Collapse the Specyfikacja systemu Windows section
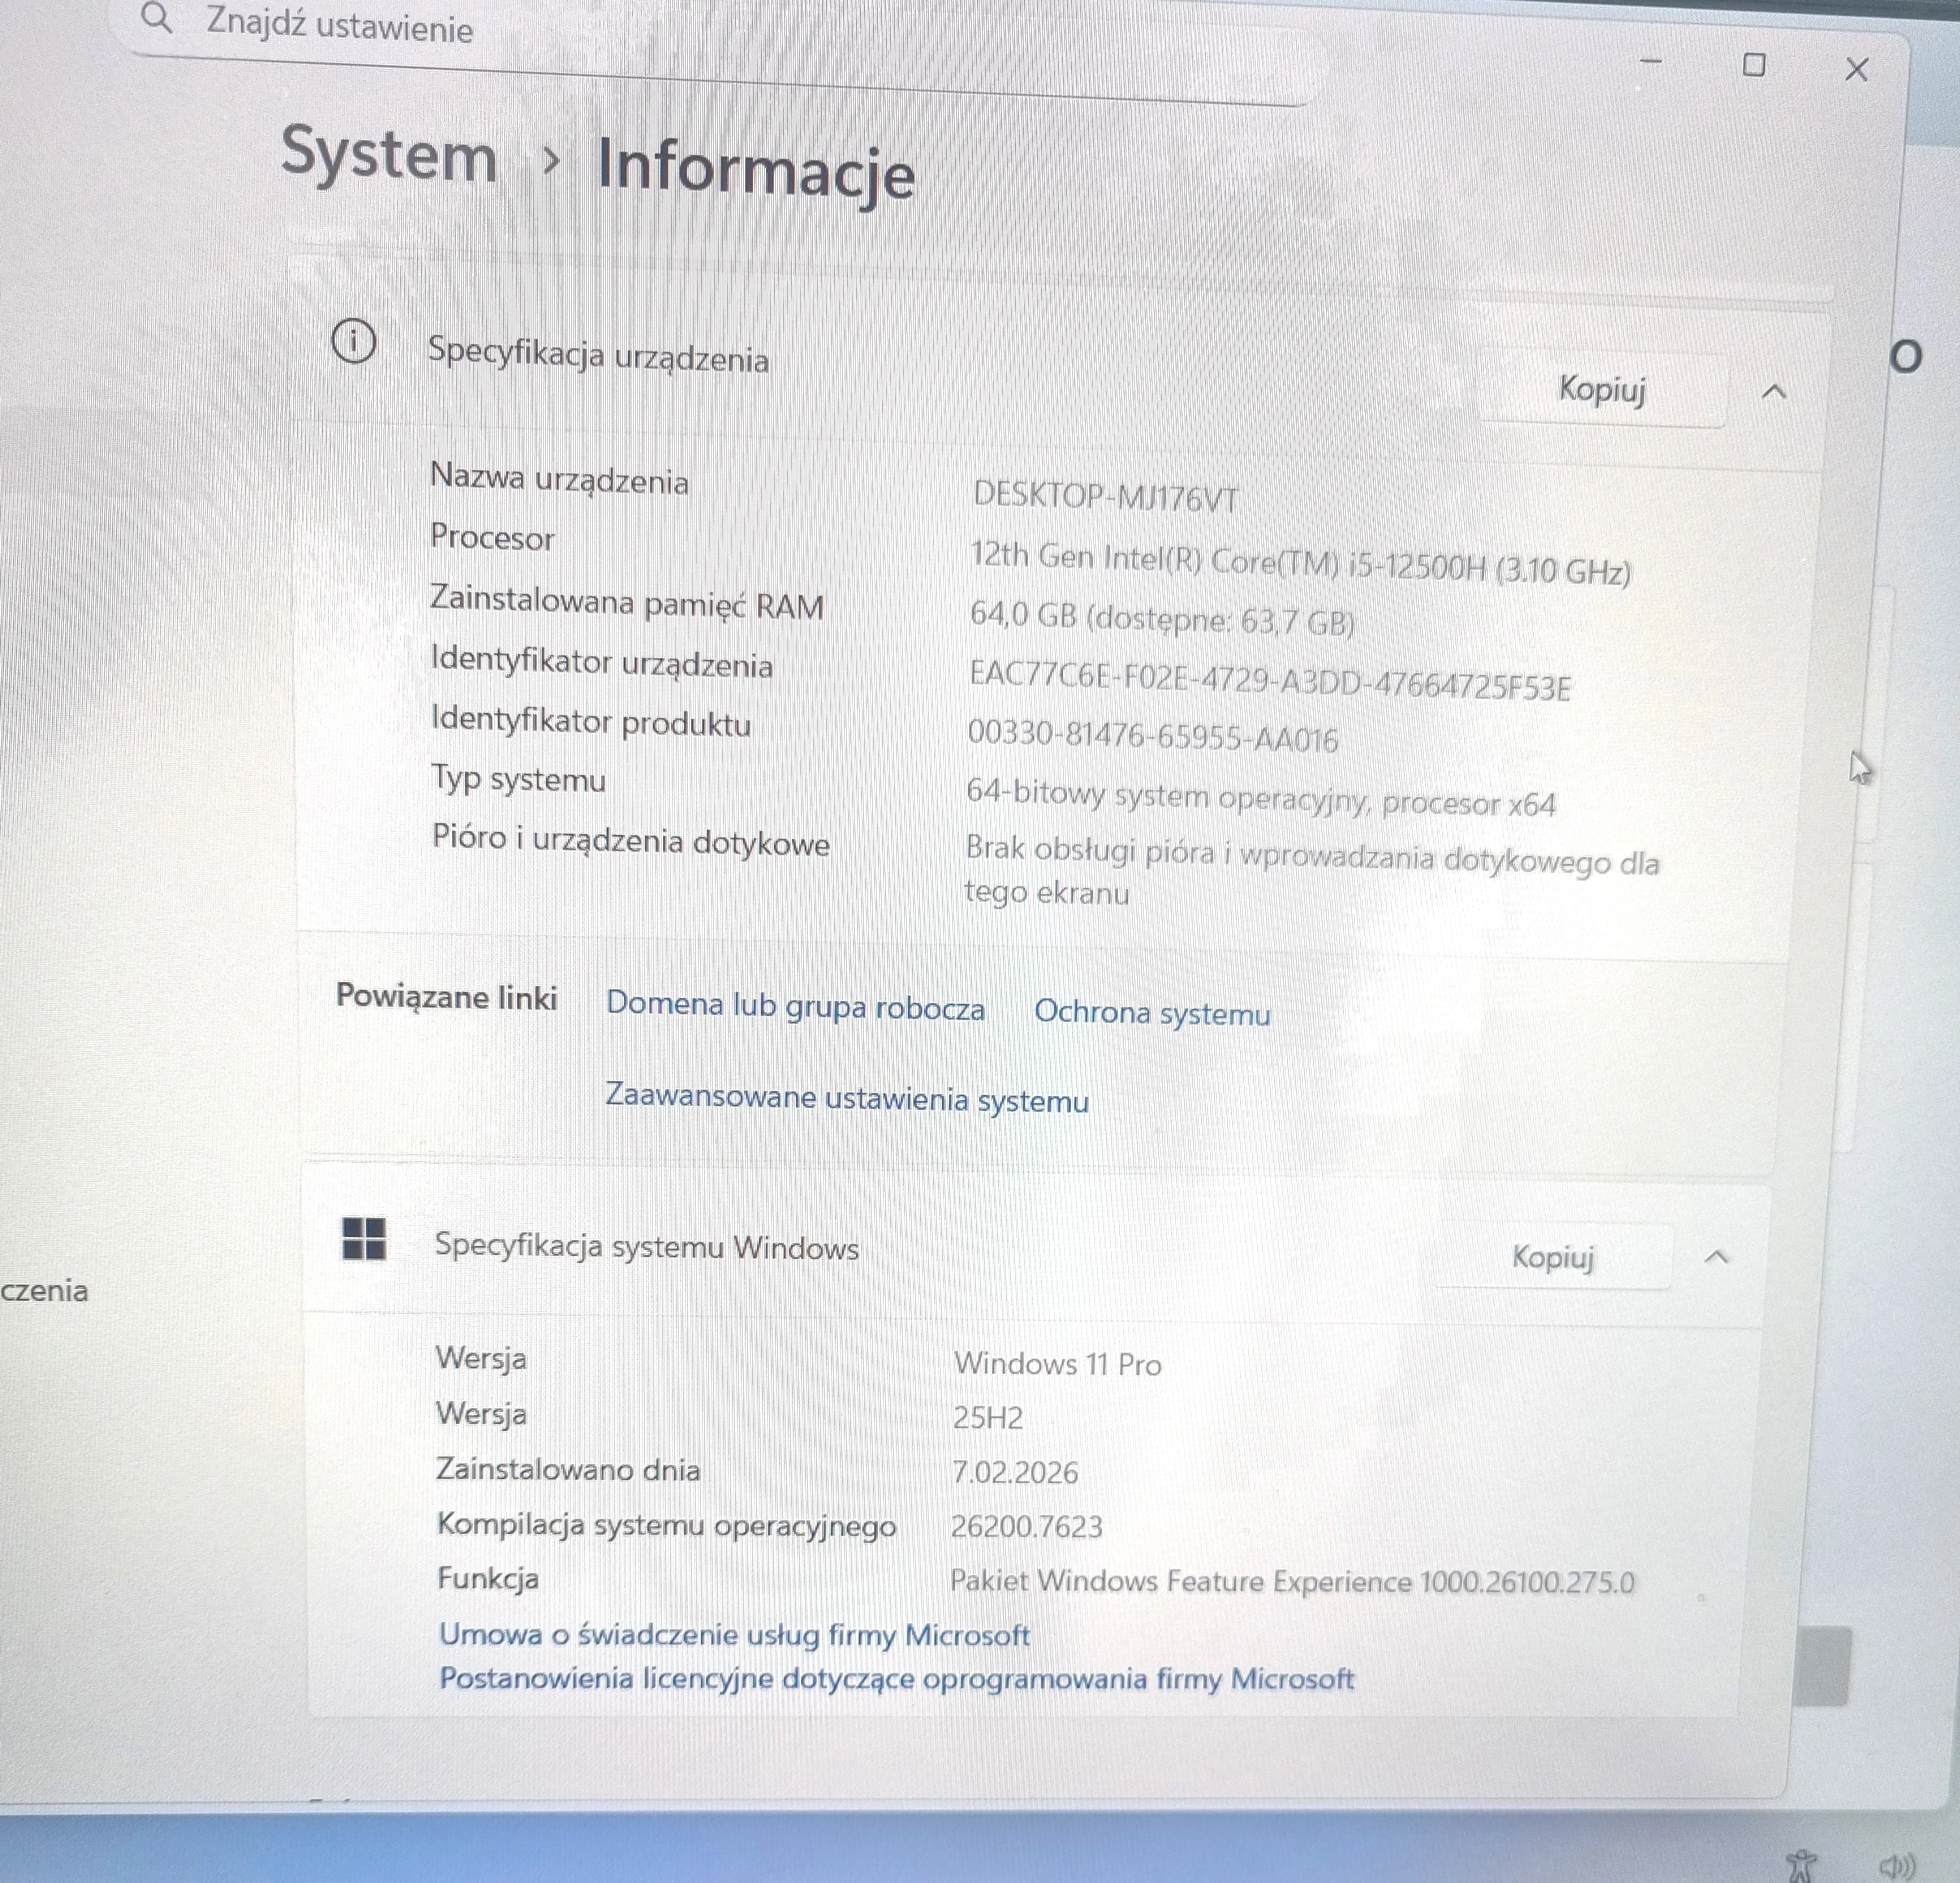Viewport: 1960px width, 1883px height. click(x=1716, y=1257)
